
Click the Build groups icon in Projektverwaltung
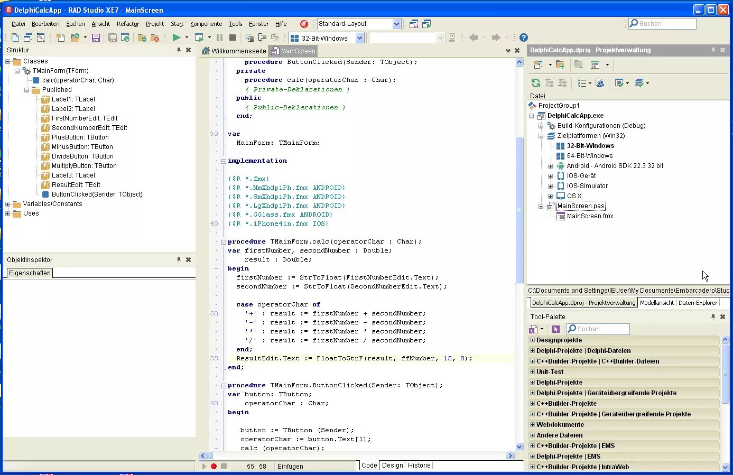[x=600, y=83]
